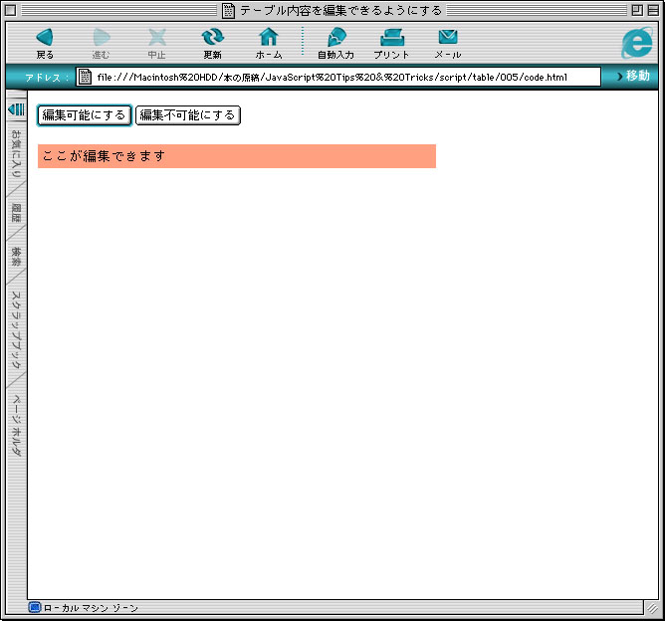Open the ページホルダ side tab

(x=16, y=425)
